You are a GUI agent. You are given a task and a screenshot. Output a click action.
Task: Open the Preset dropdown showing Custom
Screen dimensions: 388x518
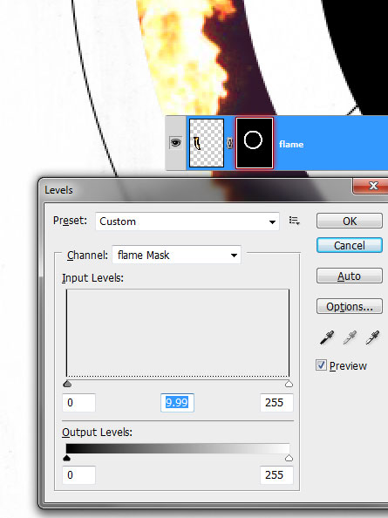coord(187,222)
